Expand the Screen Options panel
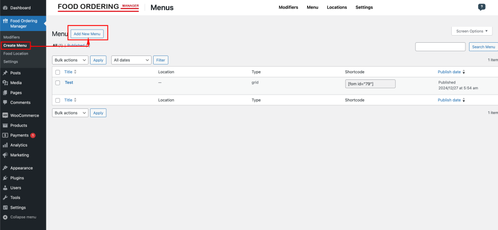This screenshot has width=498, height=230. point(472,31)
